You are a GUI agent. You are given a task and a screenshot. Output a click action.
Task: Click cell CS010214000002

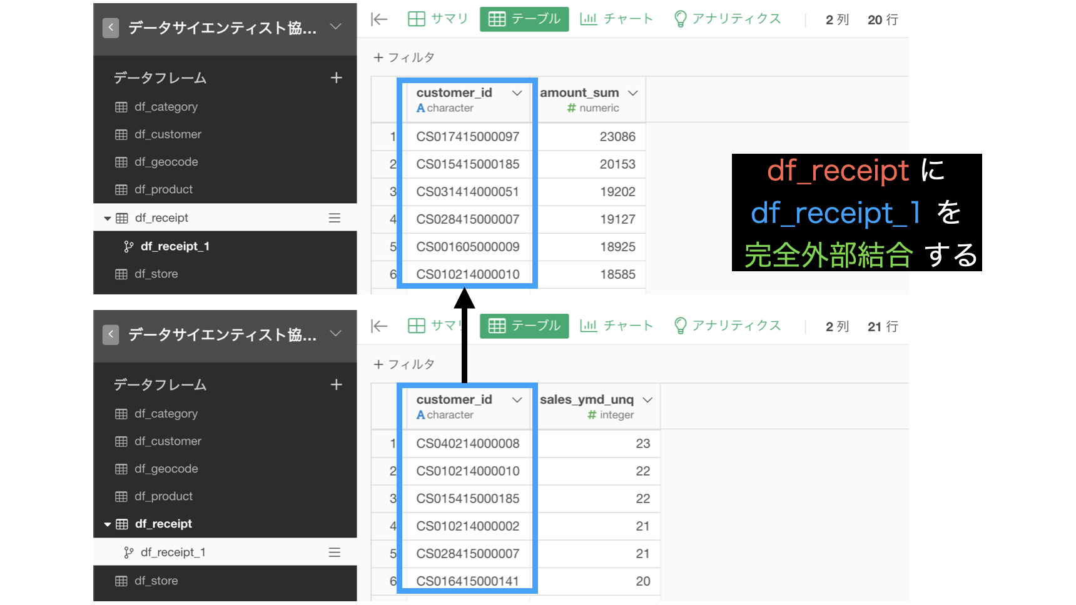(468, 526)
